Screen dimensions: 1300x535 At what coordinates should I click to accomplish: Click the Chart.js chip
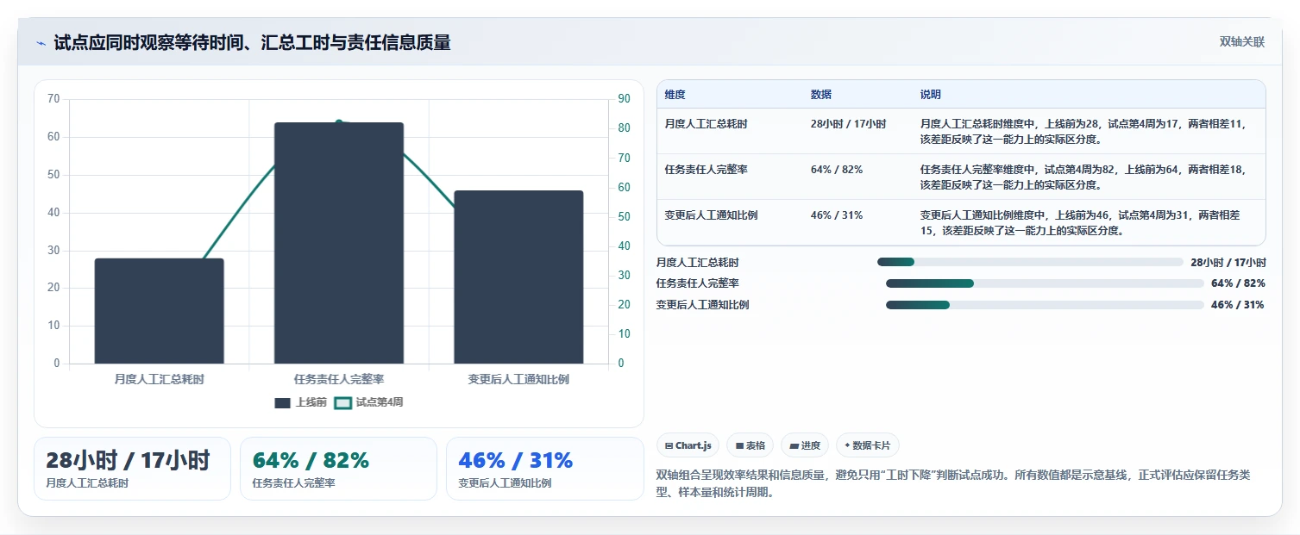click(x=688, y=445)
